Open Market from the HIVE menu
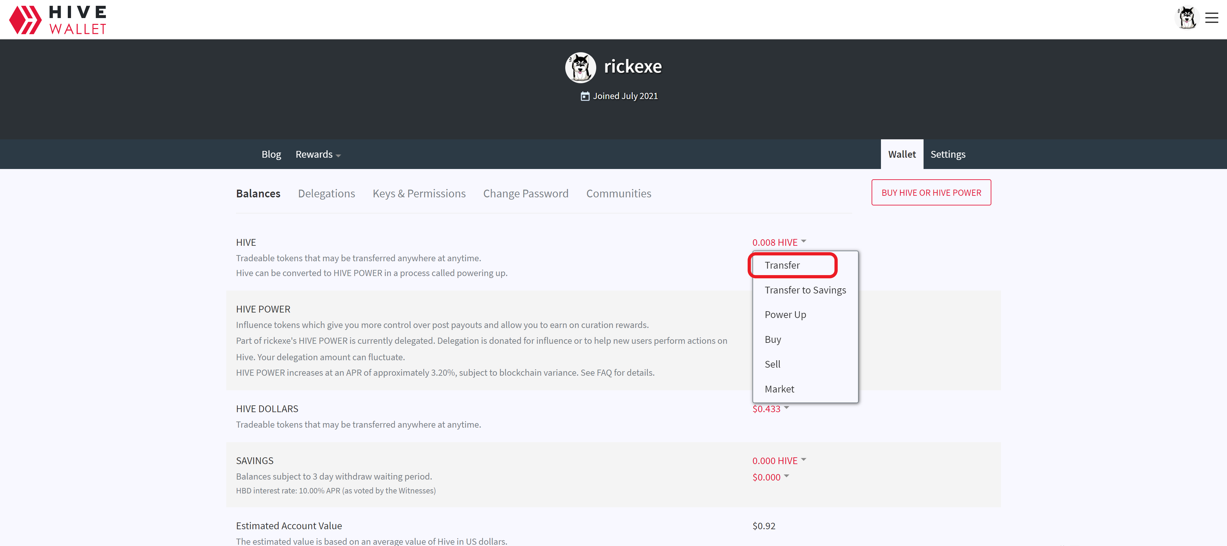 coord(805,389)
